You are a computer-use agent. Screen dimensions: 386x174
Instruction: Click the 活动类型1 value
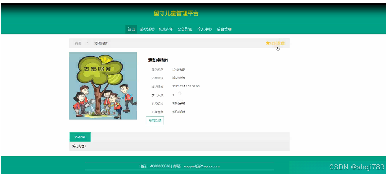[x=179, y=70]
